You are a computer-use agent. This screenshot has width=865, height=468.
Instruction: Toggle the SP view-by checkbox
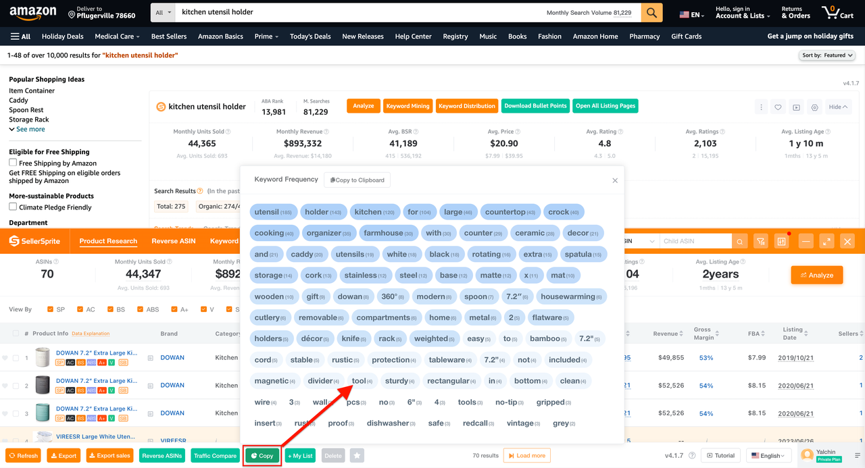point(51,309)
